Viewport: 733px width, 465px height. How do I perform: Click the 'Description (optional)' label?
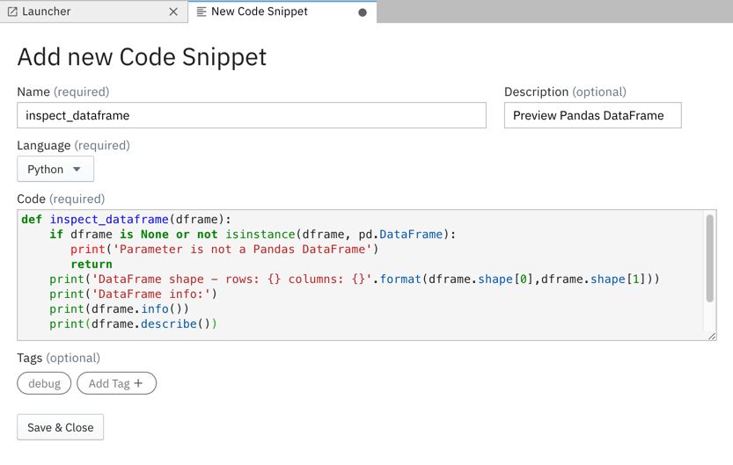pyautogui.click(x=565, y=91)
